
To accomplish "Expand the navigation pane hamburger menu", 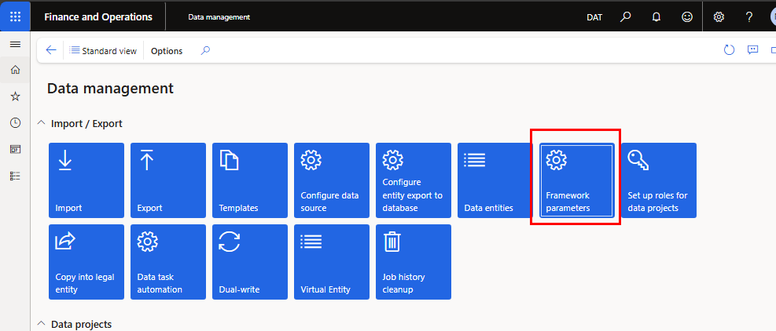I will coord(15,44).
